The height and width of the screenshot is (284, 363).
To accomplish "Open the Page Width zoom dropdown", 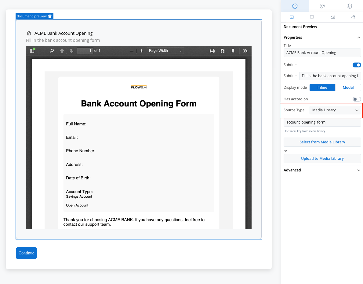I will tap(165, 51).
